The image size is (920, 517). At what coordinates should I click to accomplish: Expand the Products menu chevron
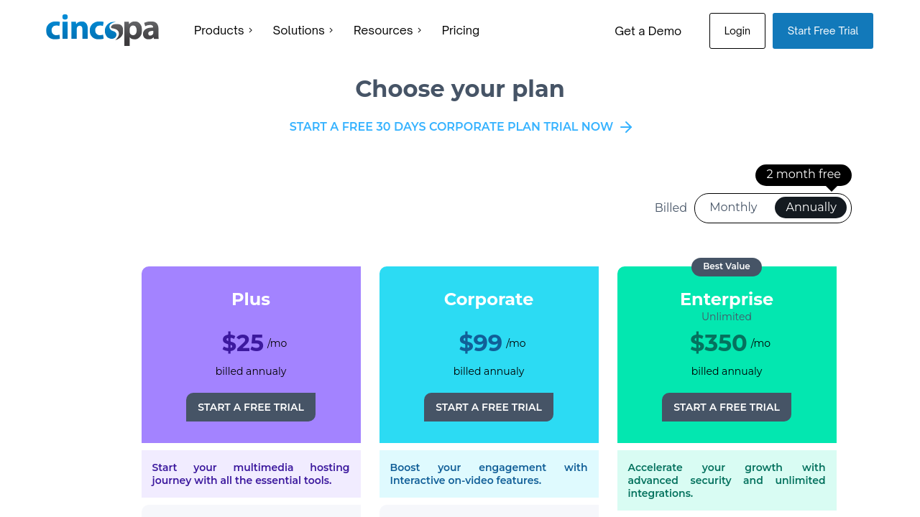pyautogui.click(x=251, y=30)
